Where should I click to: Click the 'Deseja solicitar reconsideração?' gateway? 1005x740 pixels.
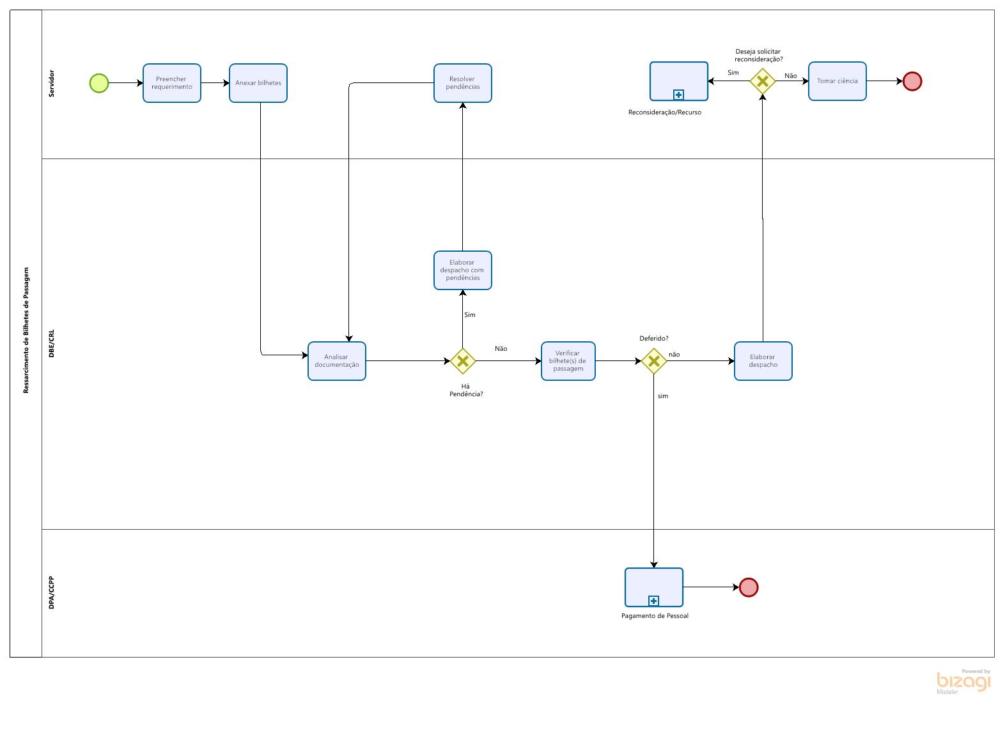coord(762,81)
